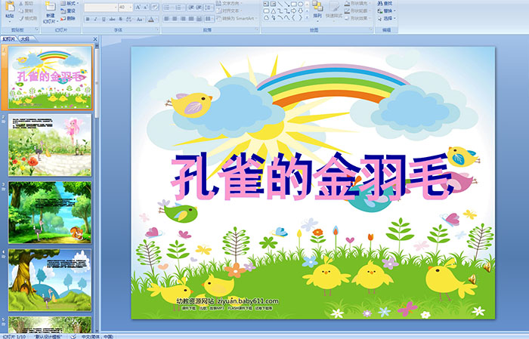Click the New Slide (新建幻灯片) icon
Image resolution: width=529 pixels, height=339 pixels.
click(x=50, y=10)
